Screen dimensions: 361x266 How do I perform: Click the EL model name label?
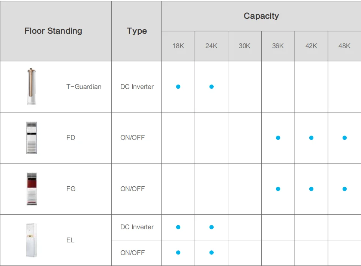coord(70,240)
